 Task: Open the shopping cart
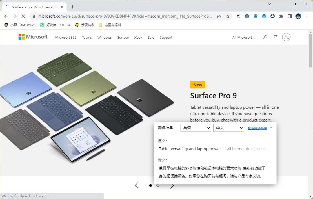click(x=275, y=37)
